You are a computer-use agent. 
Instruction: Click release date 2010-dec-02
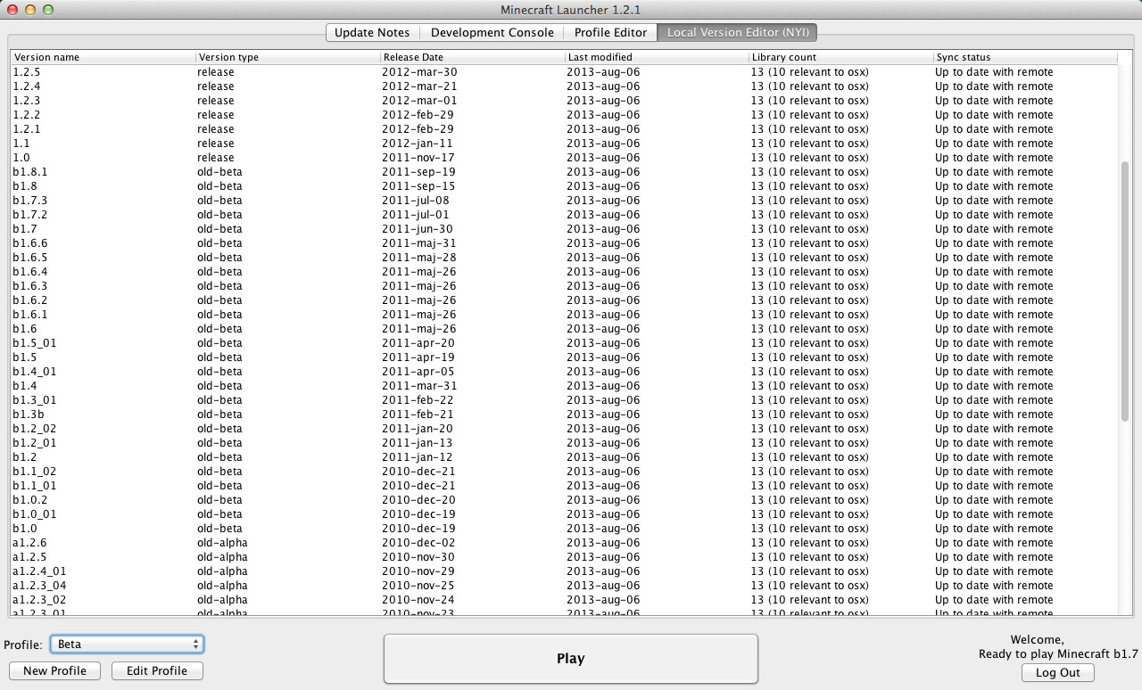click(x=418, y=543)
